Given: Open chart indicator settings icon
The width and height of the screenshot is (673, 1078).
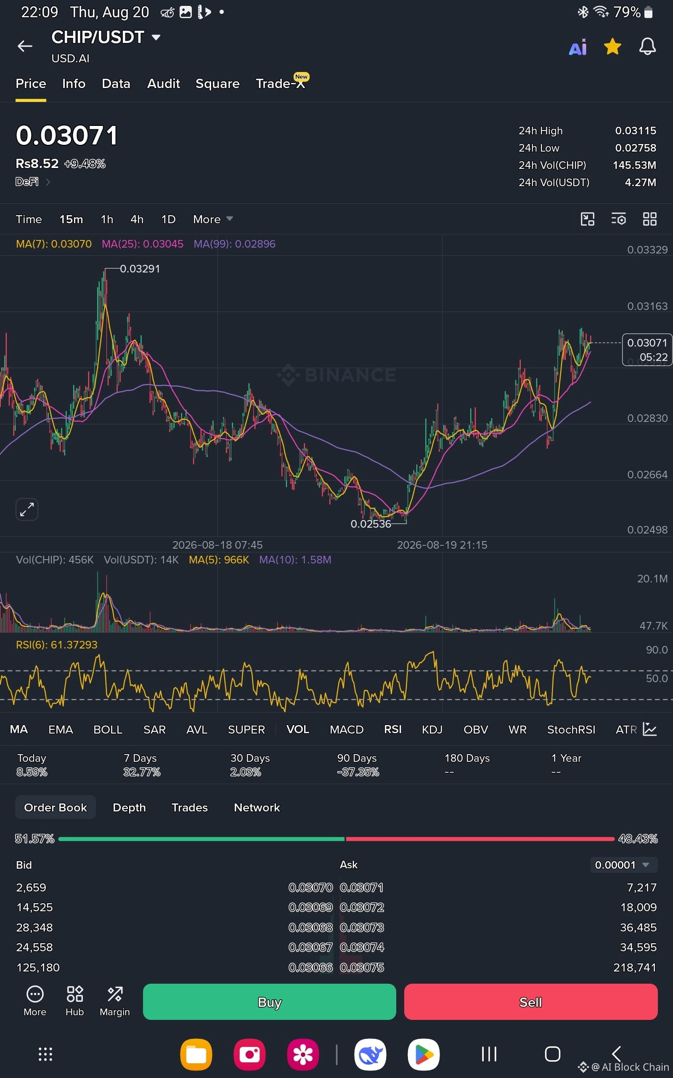Looking at the screenshot, I should click(619, 219).
